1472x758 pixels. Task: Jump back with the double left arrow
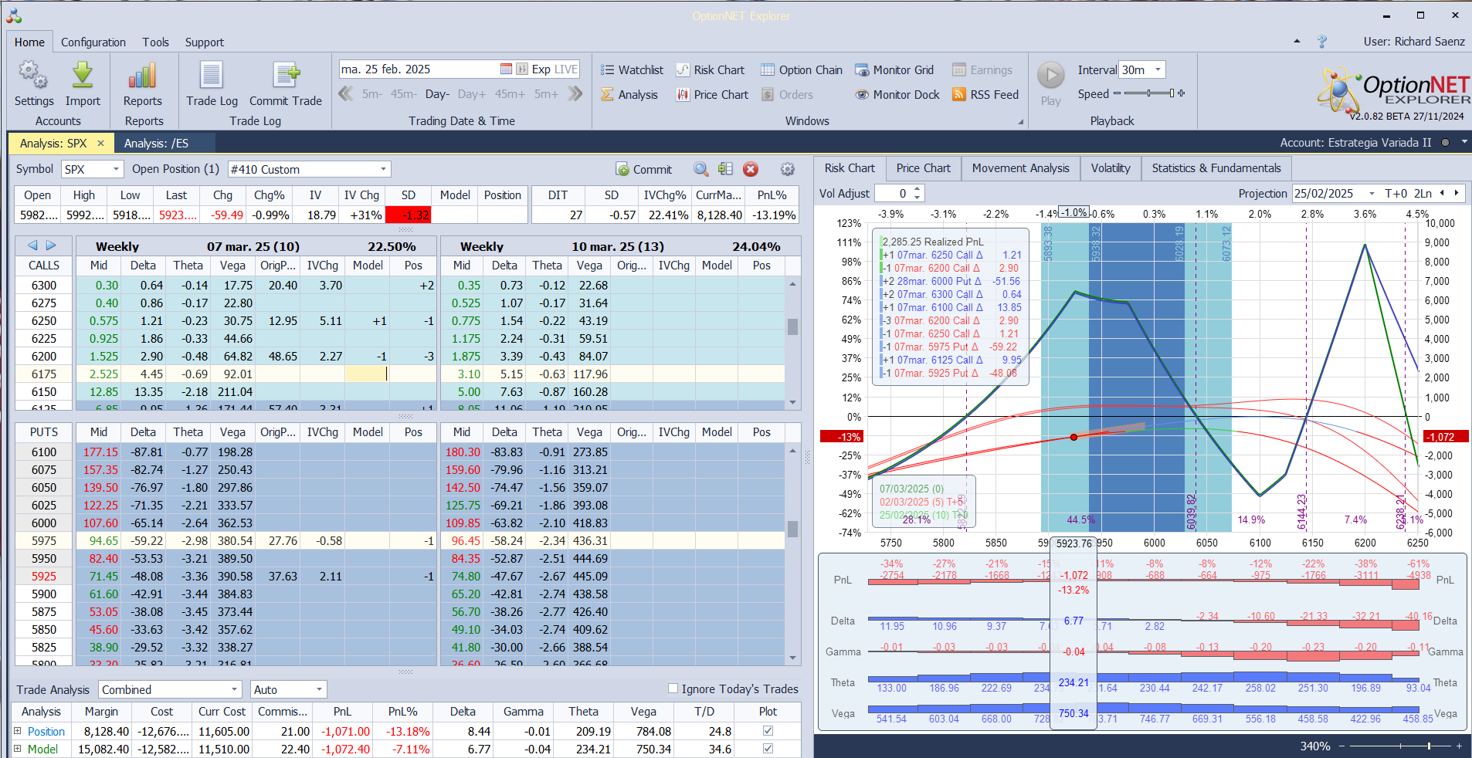(346, 94)
